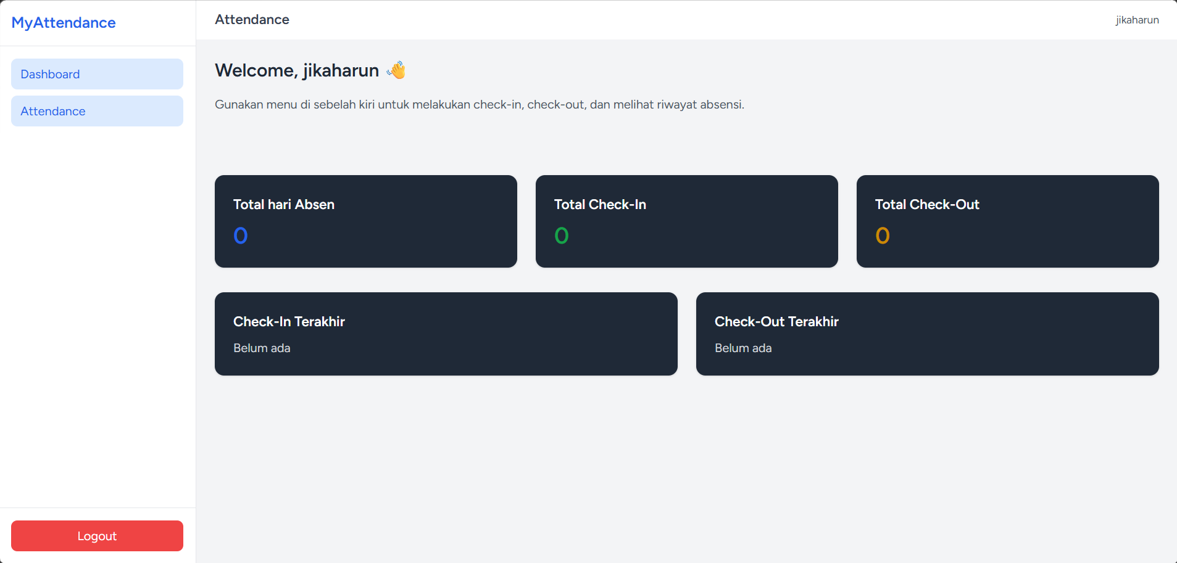The height and width of the screenshot is (563, 1177).
Task: Click the orange zero check-out count
Action: tap(883, 236)
